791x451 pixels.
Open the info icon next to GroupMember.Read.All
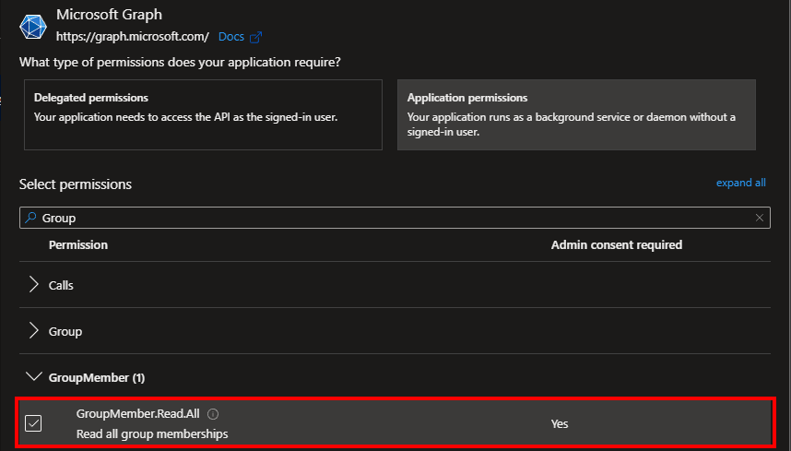point(213,414)
